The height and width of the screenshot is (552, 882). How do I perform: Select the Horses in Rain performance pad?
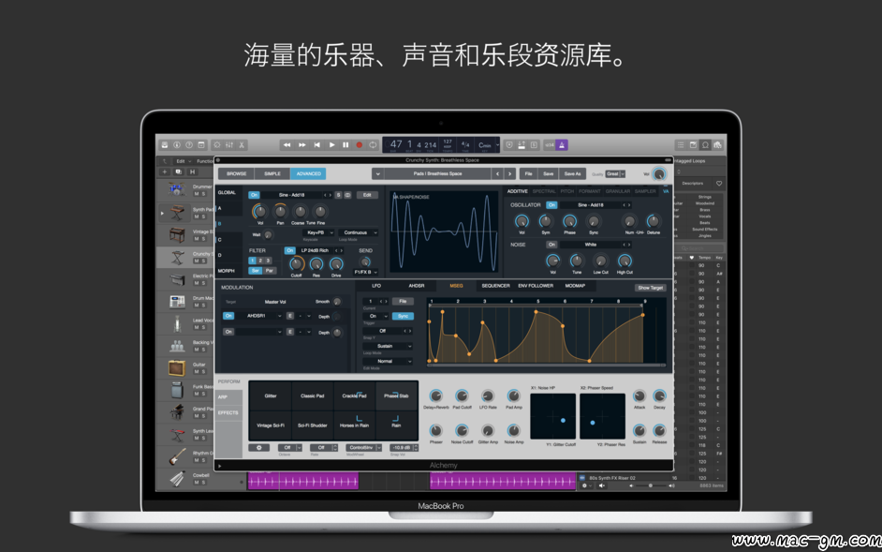(x=354, y=425)
